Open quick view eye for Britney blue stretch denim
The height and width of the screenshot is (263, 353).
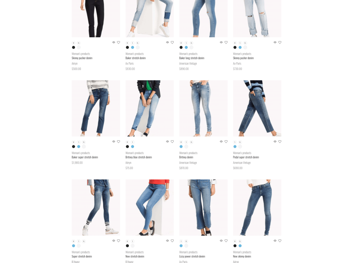[x=167, y=141]
